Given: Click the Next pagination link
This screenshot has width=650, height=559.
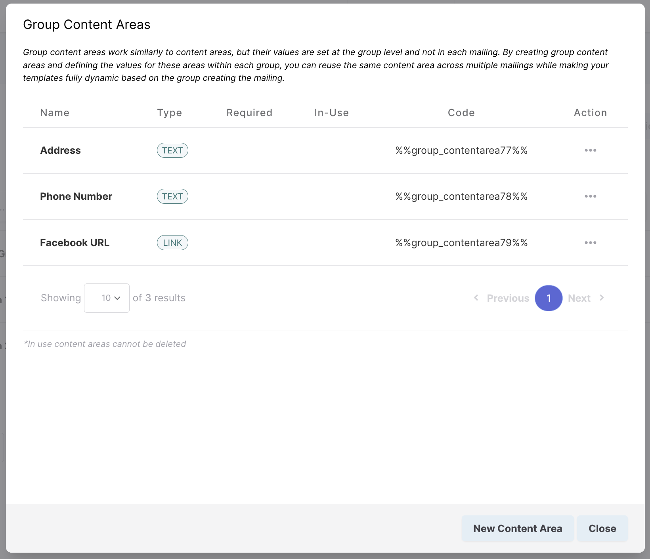Looking at the screenshot, I should pyautogui.click(x=579, y=298).
